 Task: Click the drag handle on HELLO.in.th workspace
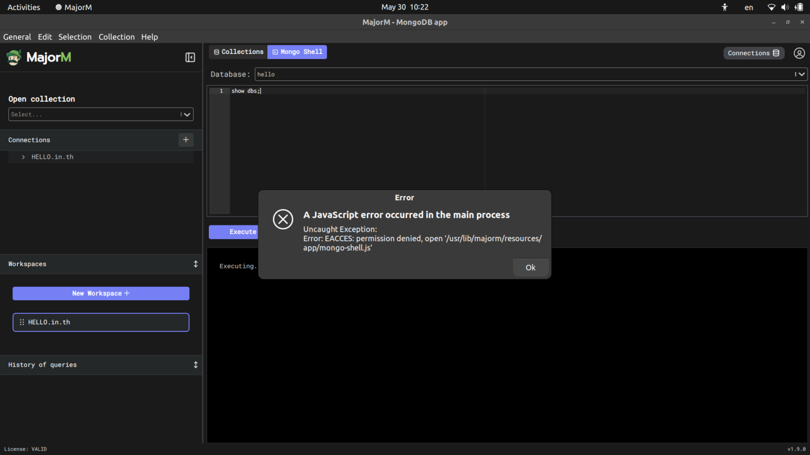tap(22, 322)
